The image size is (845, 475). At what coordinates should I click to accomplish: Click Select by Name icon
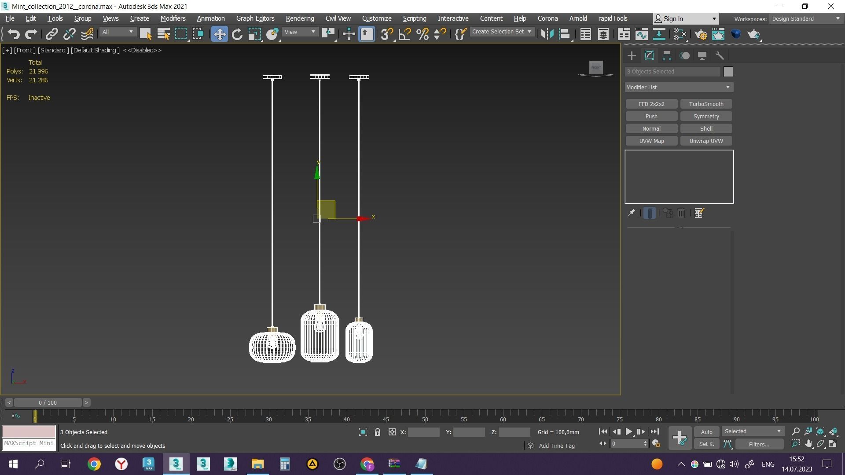[163, 34]
